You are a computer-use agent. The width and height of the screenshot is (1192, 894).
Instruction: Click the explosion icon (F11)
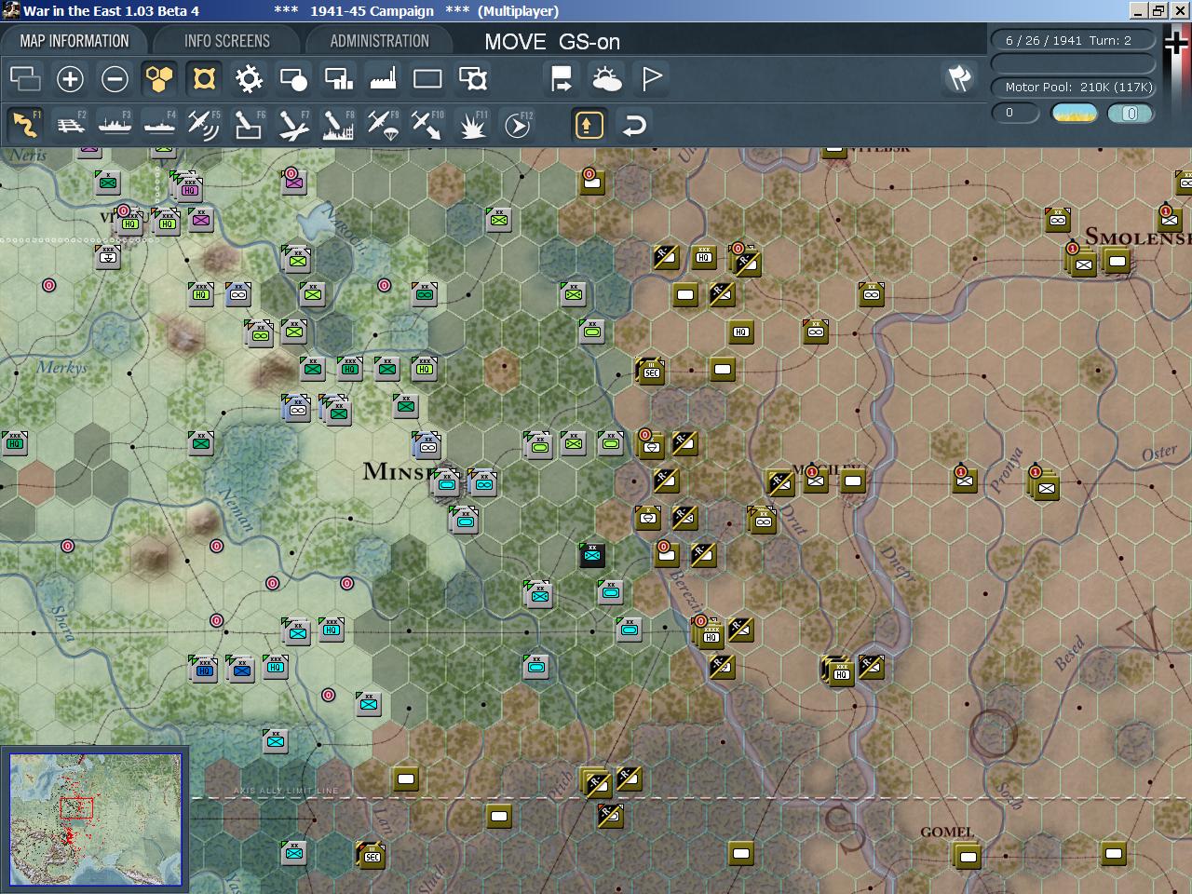coord(472,125)
